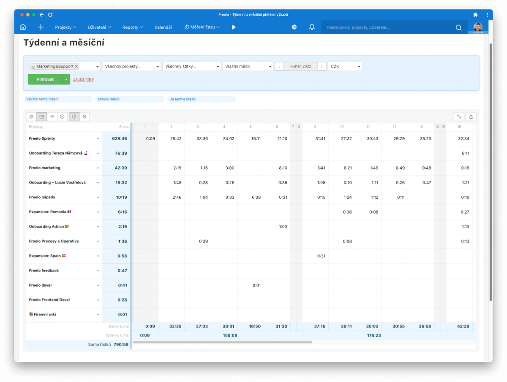The width and height of the screenshot is (507, 382).
Task: Open the Projekty menu
Action: (65, 27)
